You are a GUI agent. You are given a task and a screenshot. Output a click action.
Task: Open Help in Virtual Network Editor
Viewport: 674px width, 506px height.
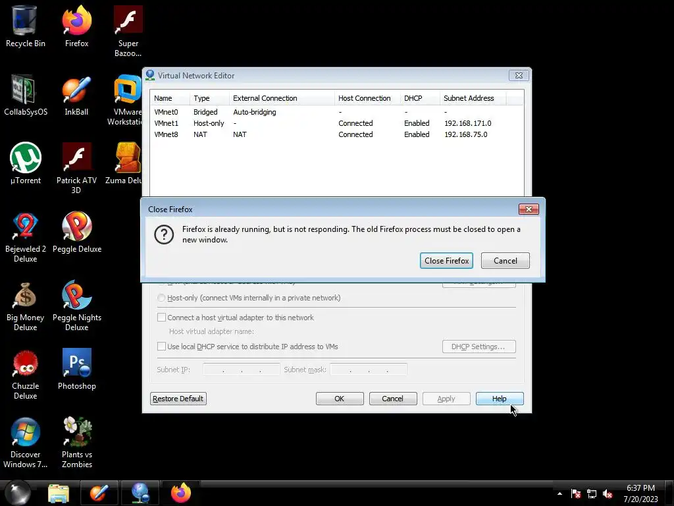(500, 399)
